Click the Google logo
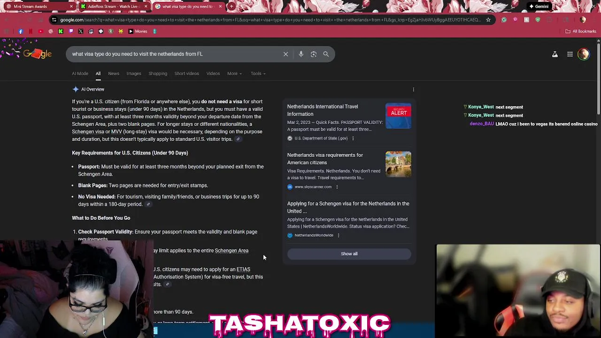Screen dimensions: 601x338 click(x=37, y=54)
